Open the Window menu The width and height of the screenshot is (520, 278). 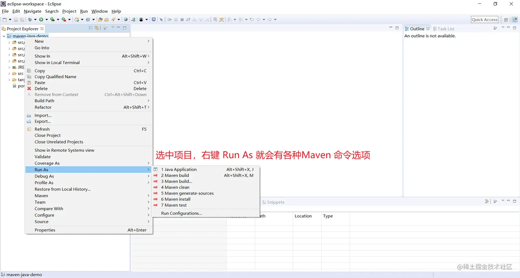(100, 11)
